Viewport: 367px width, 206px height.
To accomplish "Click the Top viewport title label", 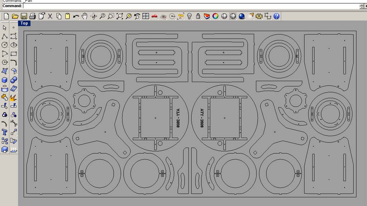I will tap(24, 23).
